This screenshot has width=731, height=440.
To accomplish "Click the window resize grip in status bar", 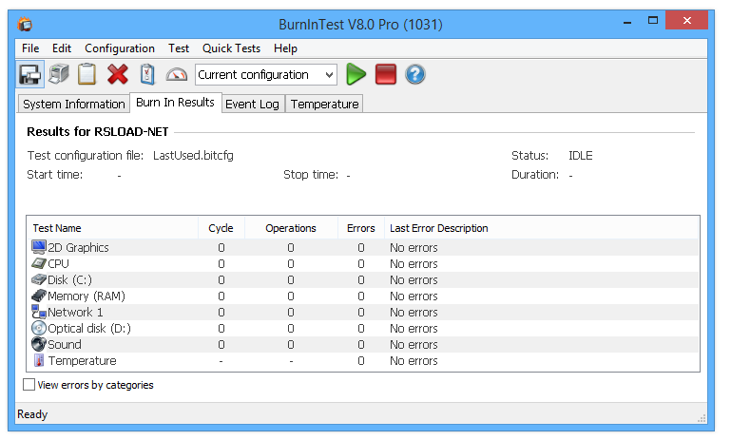I will (702, 418).
